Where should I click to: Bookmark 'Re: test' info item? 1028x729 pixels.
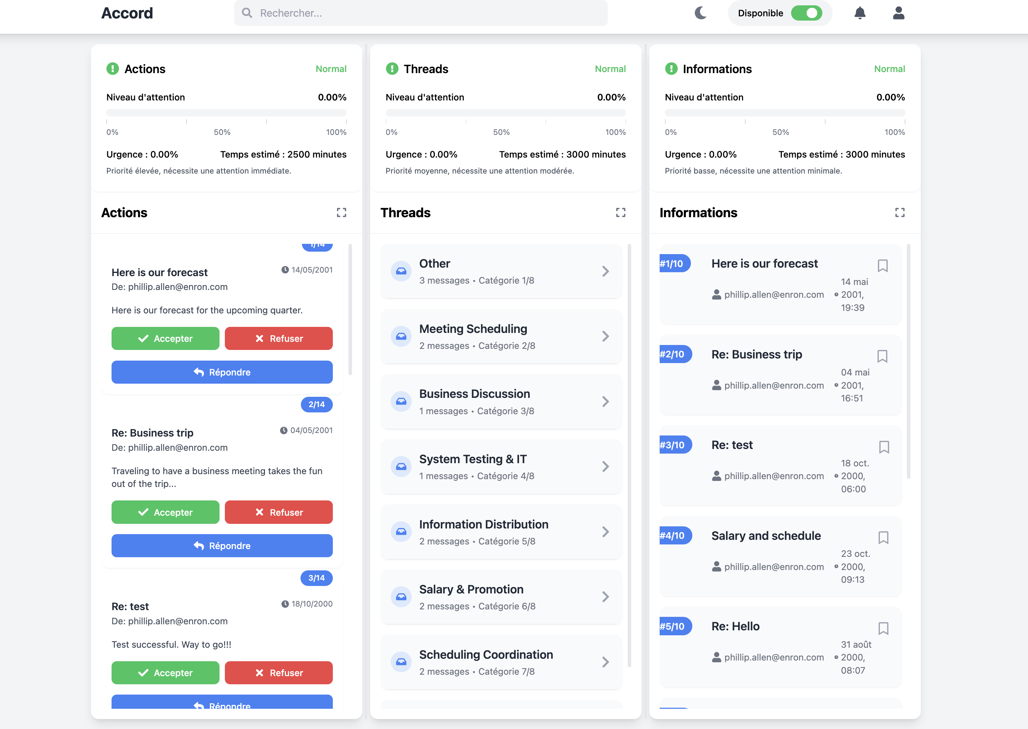click(x=884, y=447)
